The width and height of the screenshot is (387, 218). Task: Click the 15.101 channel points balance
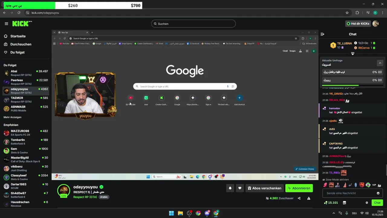click(331, 203)
